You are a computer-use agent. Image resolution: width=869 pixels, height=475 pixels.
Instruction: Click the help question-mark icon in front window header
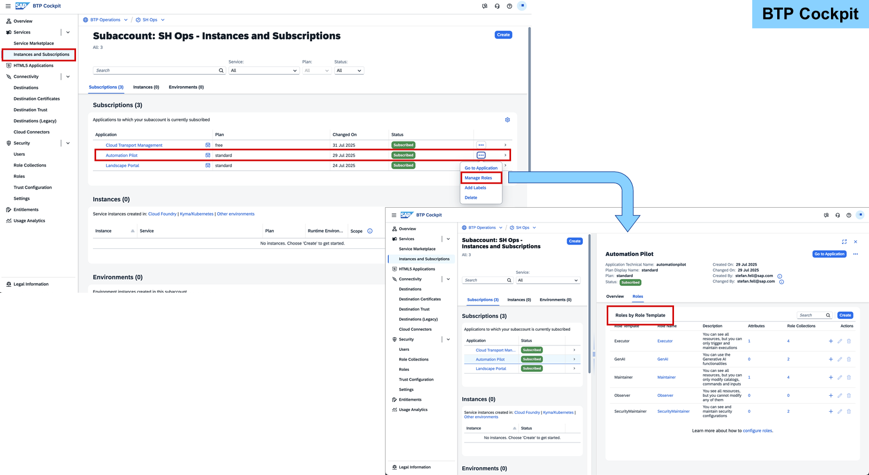pos(849,215)
